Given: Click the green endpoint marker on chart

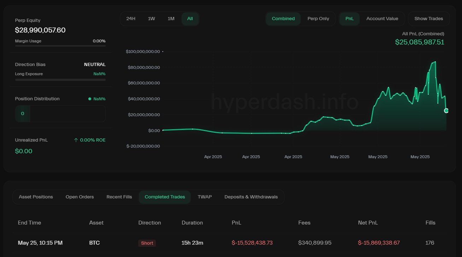Looking at the screenshot, I should coord(446,111).
